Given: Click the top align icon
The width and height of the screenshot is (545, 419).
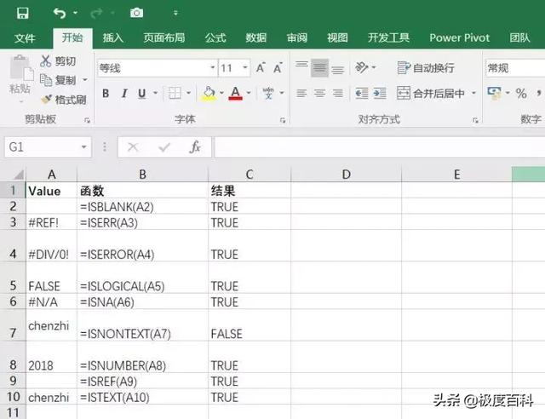Looking at the screenshot, I should coord(301,65).
